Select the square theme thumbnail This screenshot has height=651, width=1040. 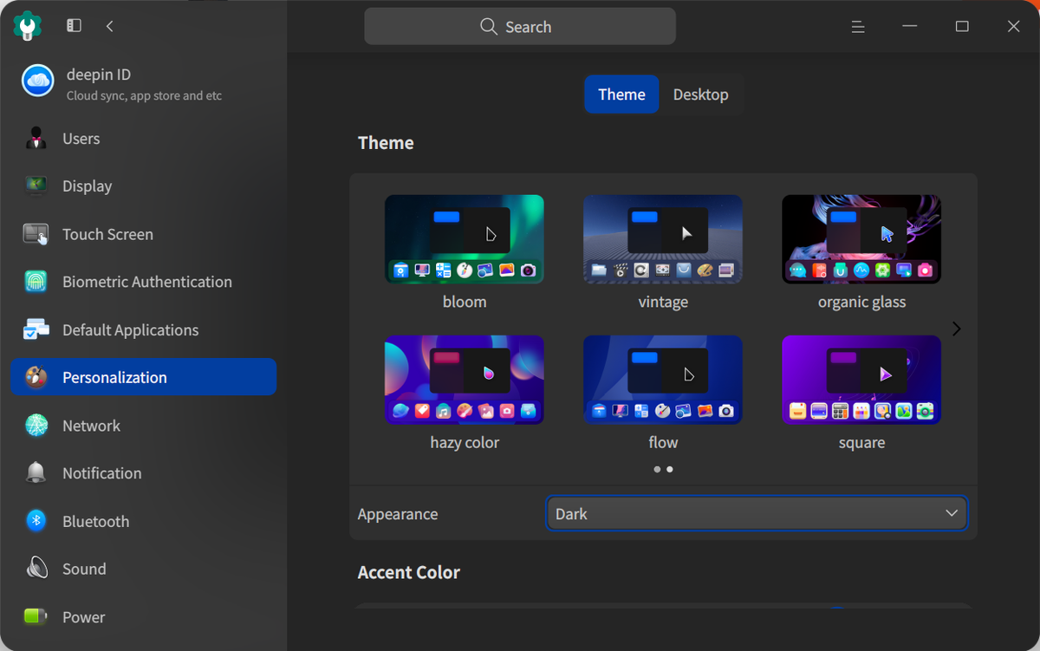pos(861,380)
